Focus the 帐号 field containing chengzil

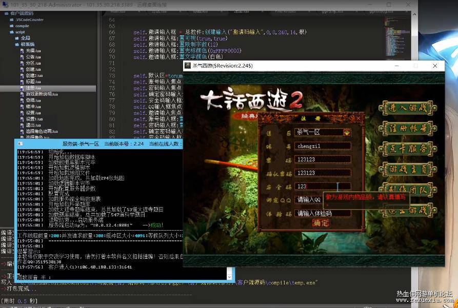tap(323, 146)
